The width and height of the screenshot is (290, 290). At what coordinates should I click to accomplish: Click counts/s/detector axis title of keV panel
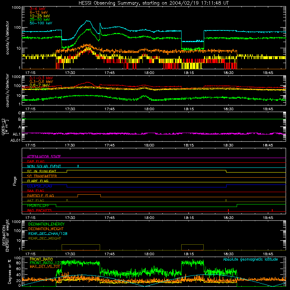coord(7,38)
